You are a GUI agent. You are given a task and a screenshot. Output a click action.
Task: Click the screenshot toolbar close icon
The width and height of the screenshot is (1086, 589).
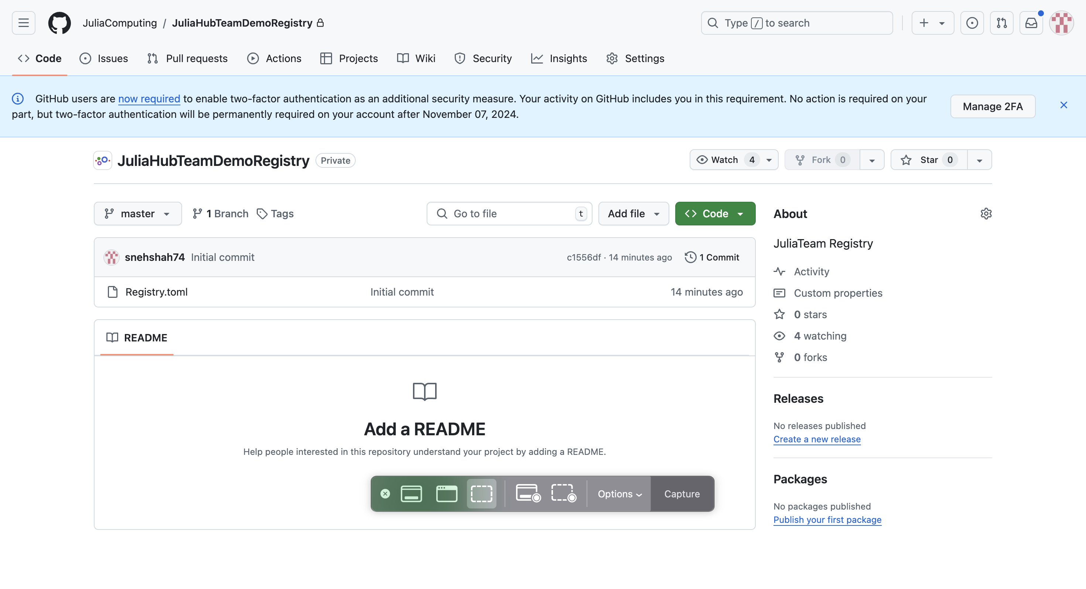385,494
